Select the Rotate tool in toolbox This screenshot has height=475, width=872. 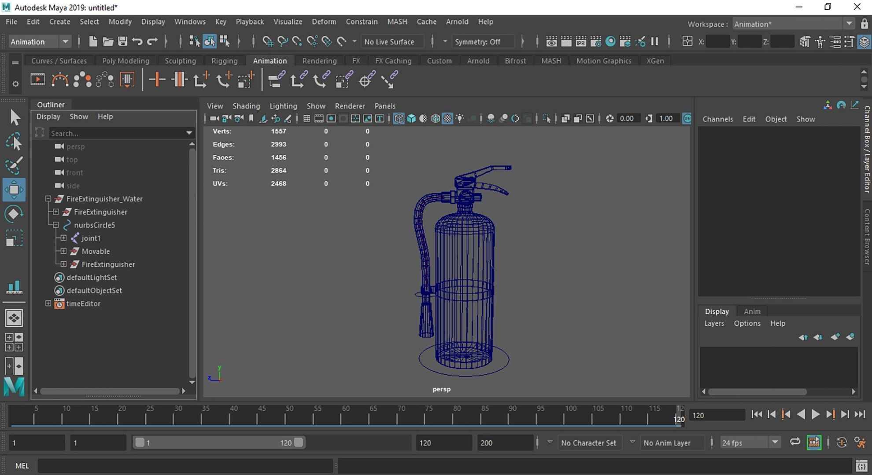[x=14, y=214]
